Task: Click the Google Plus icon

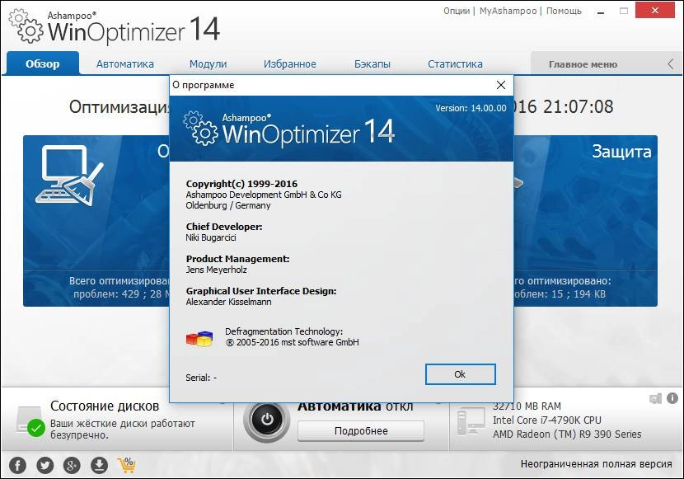Action: (72, 465)
